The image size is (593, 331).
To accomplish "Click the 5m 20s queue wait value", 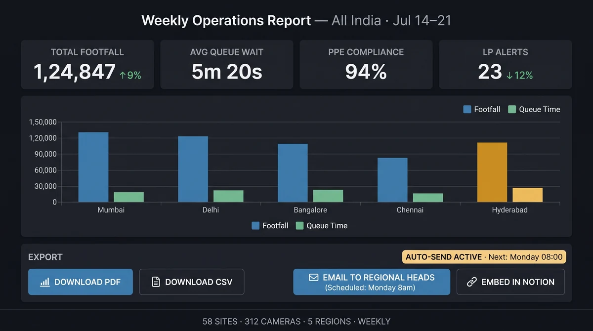I will (227, 72).
